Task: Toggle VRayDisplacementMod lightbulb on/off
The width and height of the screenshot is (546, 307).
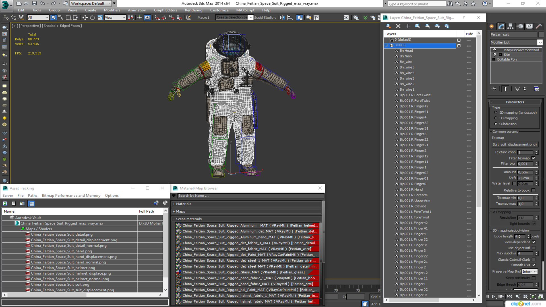Action: pos(495,50)
